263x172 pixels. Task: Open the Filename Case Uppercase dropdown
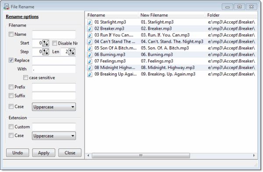click(x=54, y=107)
